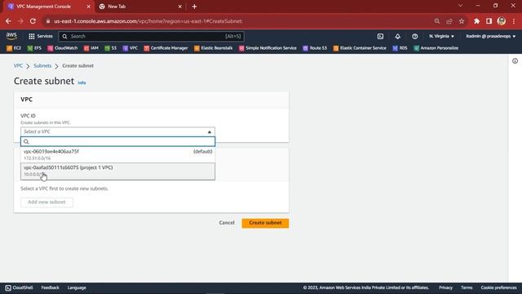522x294 pixels.
Task: Open the EC2 shortcut in favorites bar
Action: (14, 48)
